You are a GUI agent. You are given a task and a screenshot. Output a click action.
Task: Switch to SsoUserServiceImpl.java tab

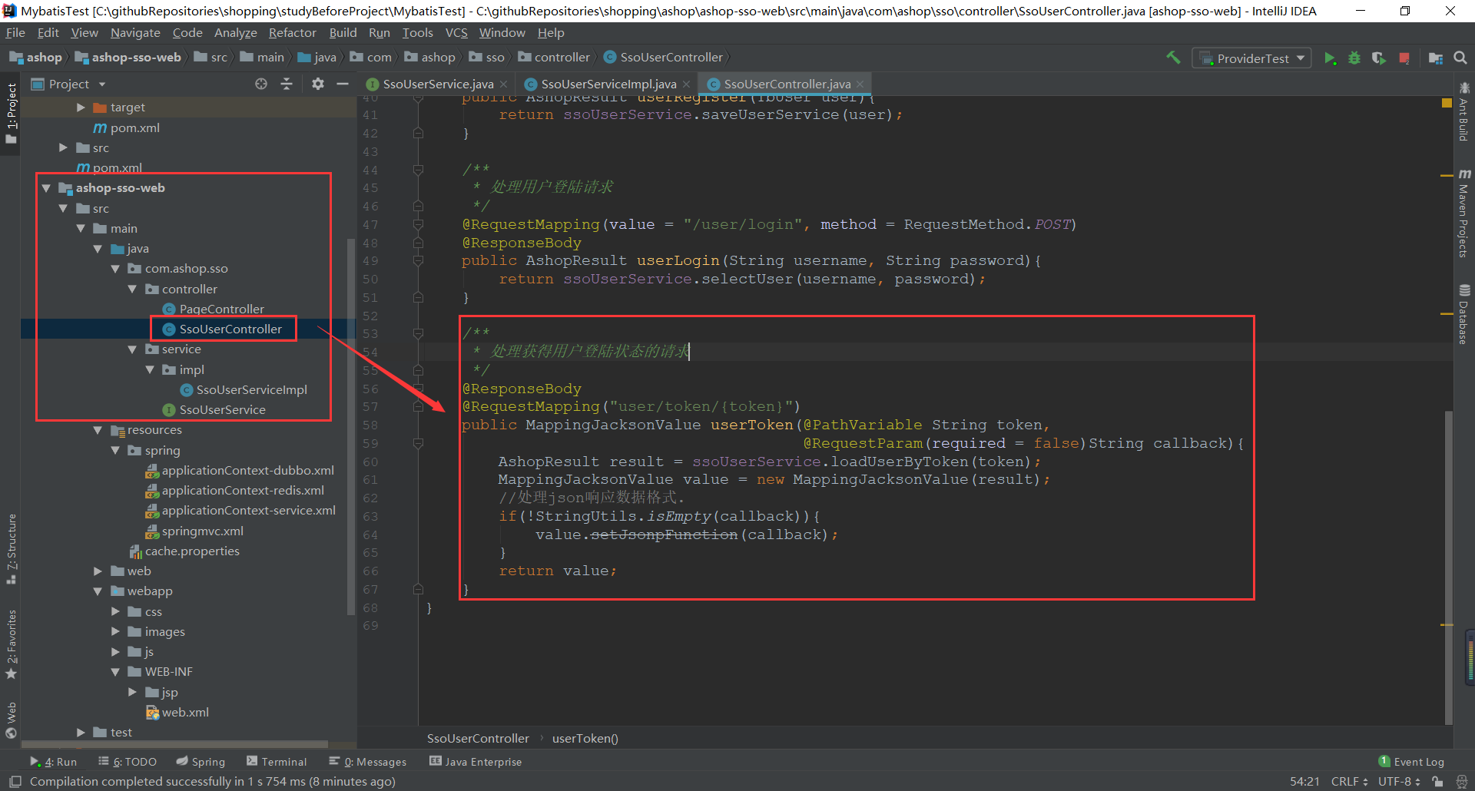coord(608,84)
